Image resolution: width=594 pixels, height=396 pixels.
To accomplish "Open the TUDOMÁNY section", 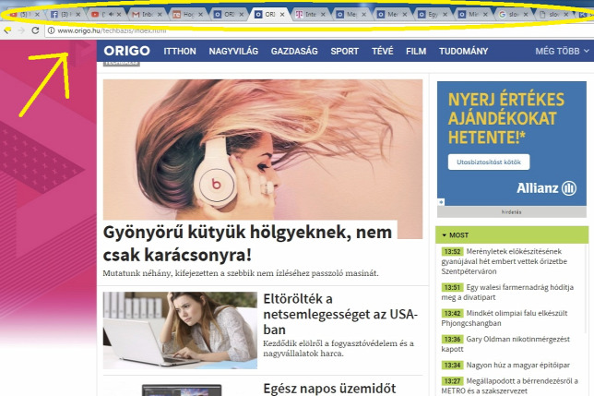I will [x=463, y=51].
